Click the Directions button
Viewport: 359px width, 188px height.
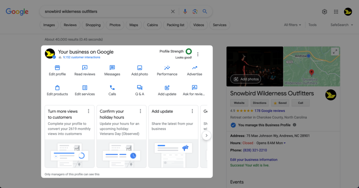(260, 103)
